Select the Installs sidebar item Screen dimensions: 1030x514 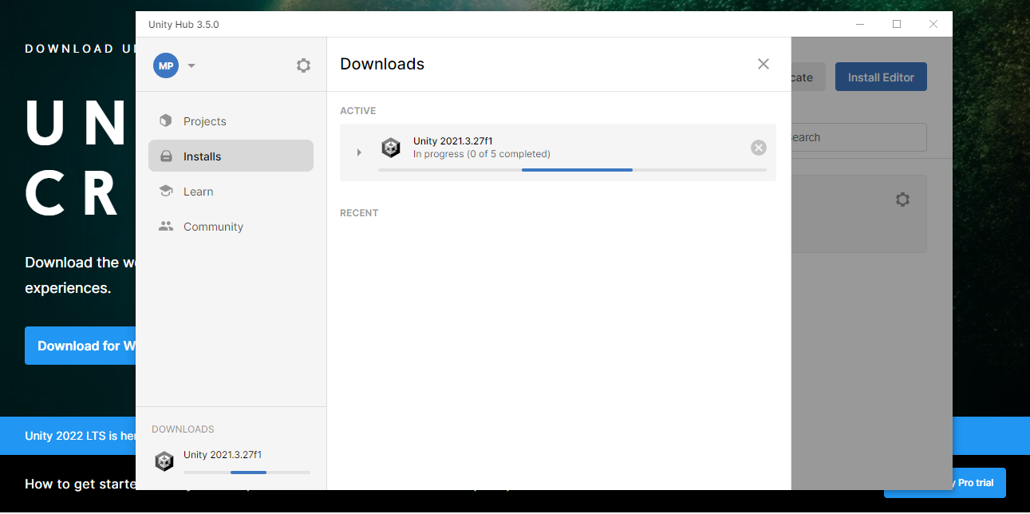(x=231, y=156)
